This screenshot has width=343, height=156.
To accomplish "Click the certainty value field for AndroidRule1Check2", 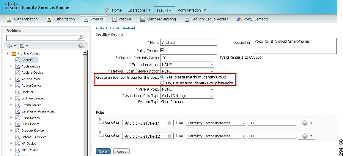I will click(x=272, y=136).
